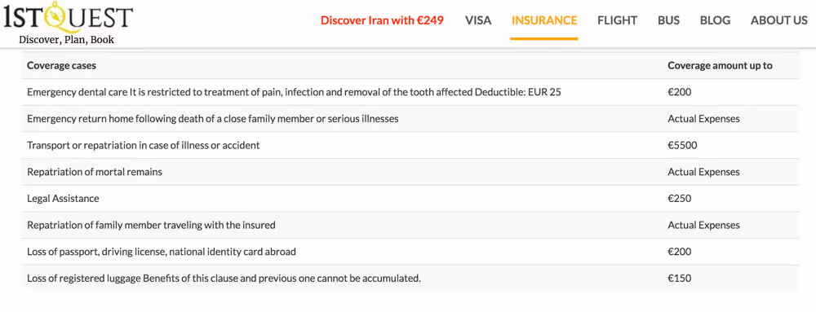Select the INSURANCE tab
The height and width of the screenshot is (312, 816).
[x=544, y=20]
